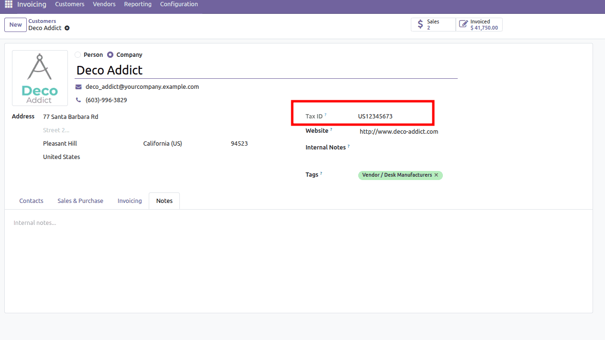Open the Reporting menu
Viewport: 605px width, 340px height.
[x=138, y=4]
